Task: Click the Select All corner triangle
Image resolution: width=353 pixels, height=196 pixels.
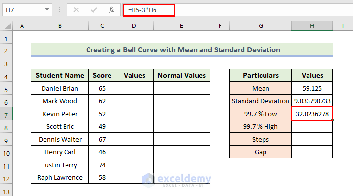Action: (x=7, y=25)
